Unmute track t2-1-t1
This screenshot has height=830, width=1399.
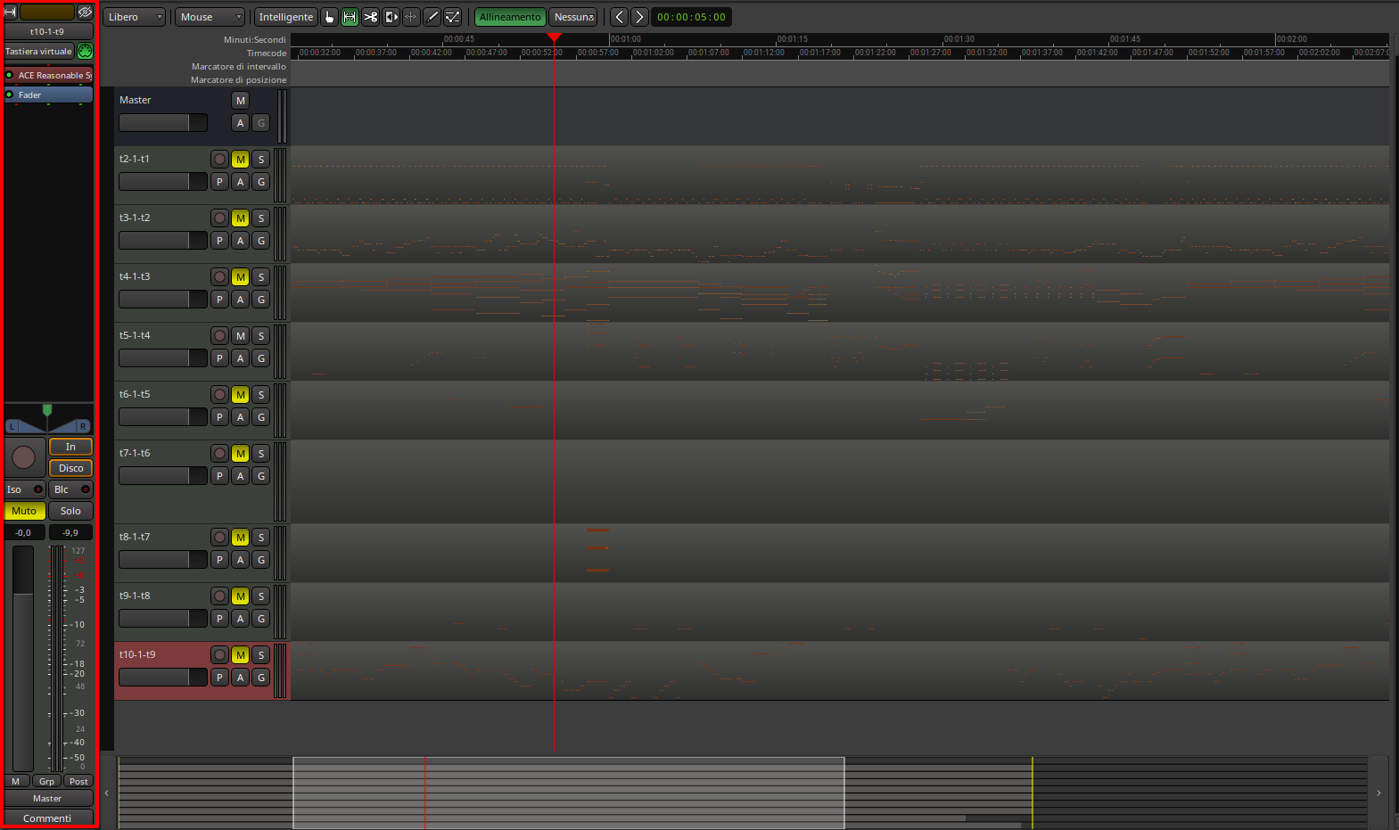pyautogui.click(x=240, y=160)
